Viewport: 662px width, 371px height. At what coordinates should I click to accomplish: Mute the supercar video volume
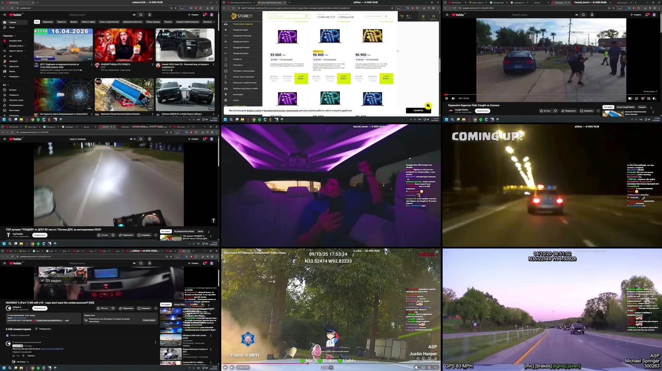coord(453,98)
